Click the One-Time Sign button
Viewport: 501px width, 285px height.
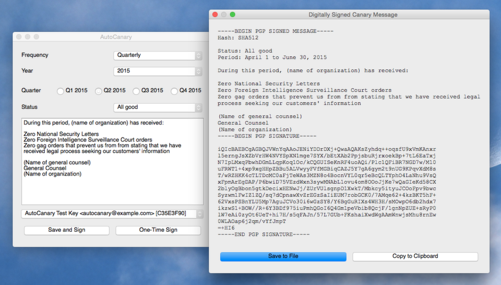(158, 230)
